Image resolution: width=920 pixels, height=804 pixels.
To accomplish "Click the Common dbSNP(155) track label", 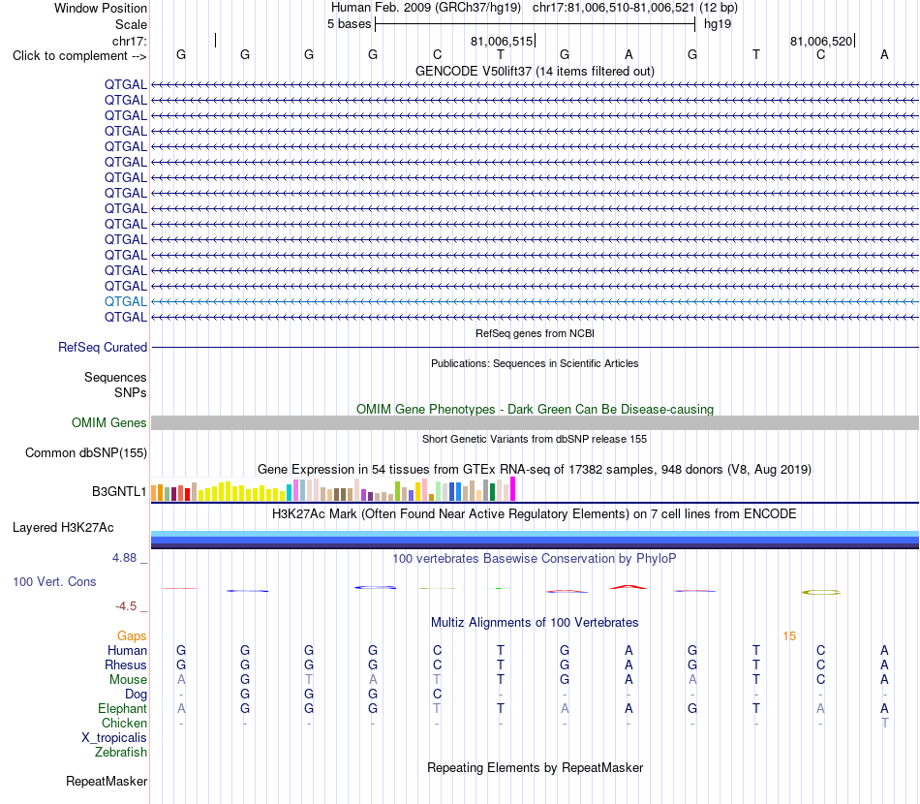I will click(x=86, y=453).
